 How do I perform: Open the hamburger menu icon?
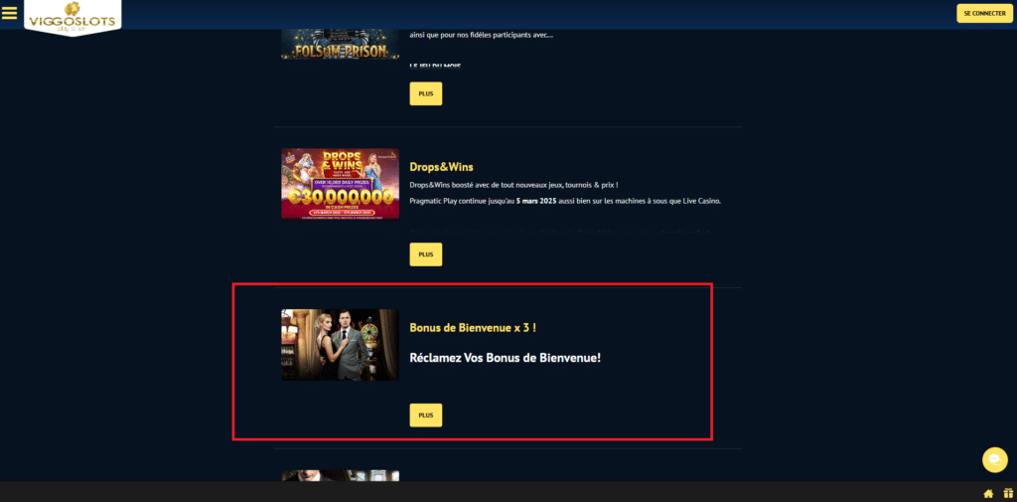click(9, 13)
